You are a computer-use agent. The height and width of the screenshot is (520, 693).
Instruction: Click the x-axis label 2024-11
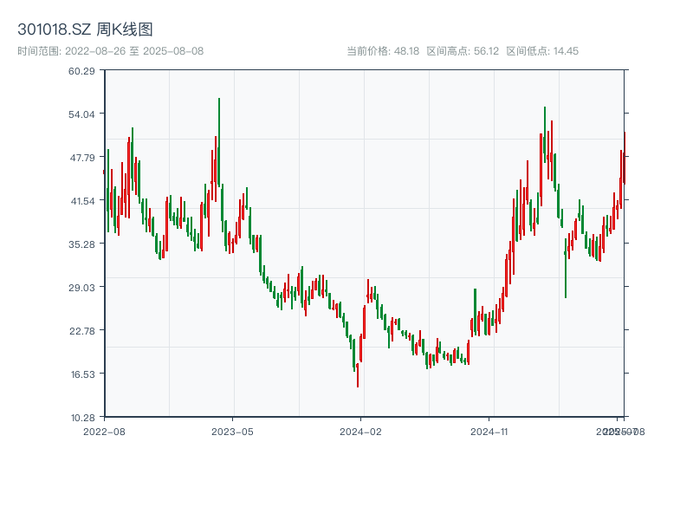pyautogui.click(x=489, y=432)
